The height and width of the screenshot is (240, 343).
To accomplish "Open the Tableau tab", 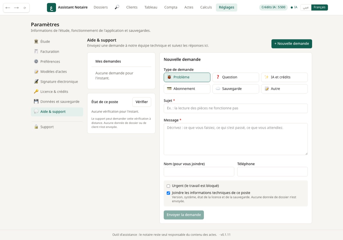I will (x=151, y=7).
